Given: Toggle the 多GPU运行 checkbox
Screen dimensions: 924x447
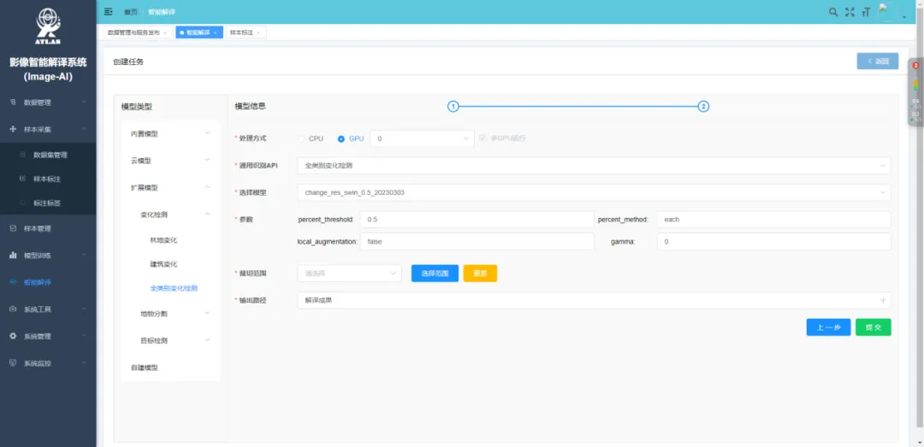Looking at the screenshot, I should pyautogui.click(x=483, y=138).
